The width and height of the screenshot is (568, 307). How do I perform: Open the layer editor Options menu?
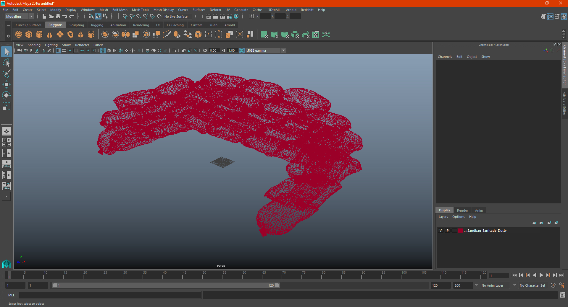458,217
